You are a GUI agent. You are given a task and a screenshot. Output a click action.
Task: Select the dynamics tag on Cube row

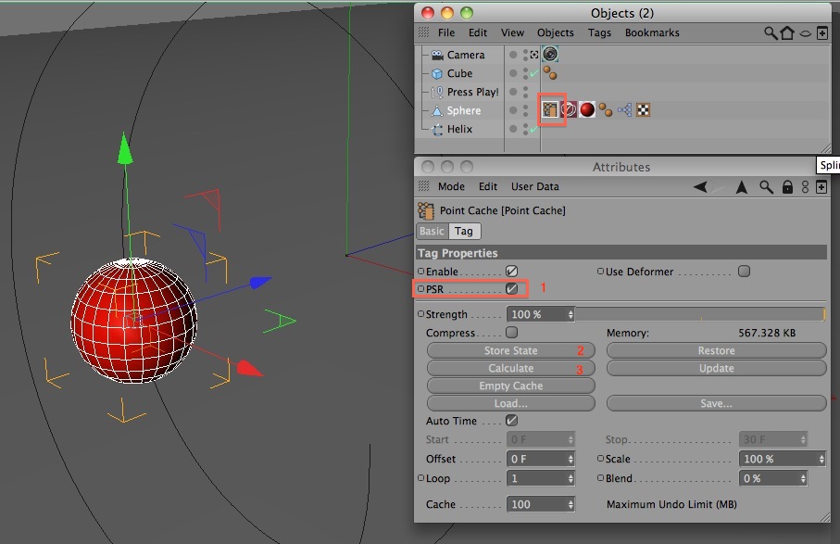click(x=550, y=73)
